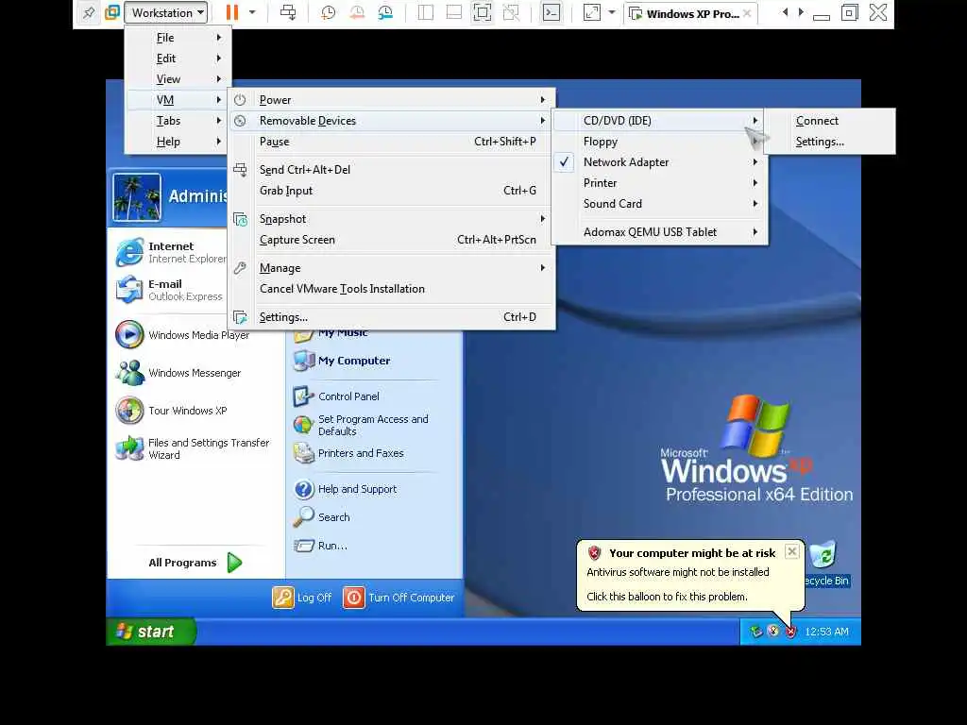The image size is (967, 725).
Task: Click the red security shield tray icon
Action: pos(790,632)
